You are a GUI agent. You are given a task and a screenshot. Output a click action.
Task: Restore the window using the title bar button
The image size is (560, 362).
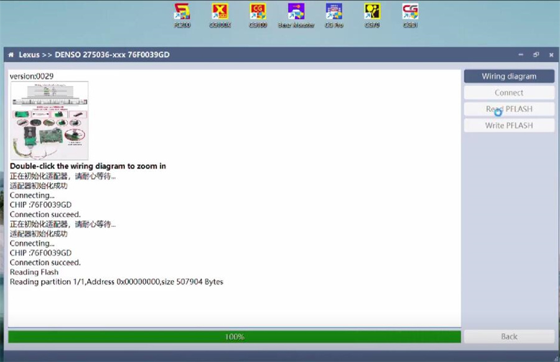(536, 55)
